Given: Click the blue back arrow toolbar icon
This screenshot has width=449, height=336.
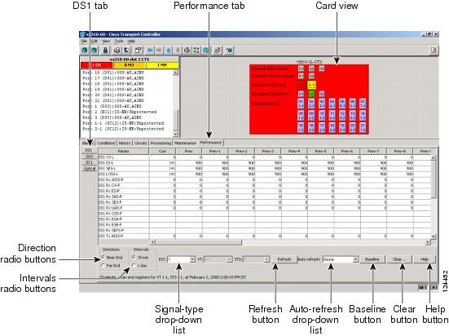Looking at the screenshot, I should 149,51.
